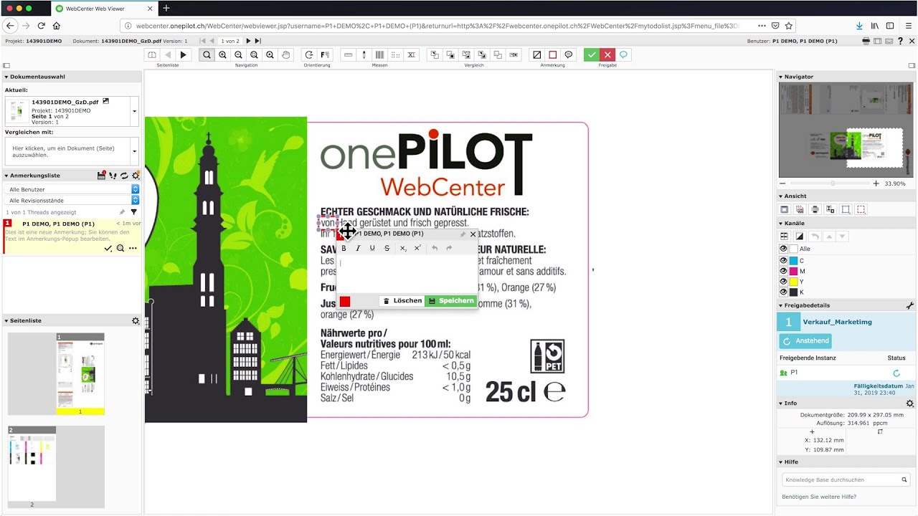Close the annotation popup

tap(473, 234)
